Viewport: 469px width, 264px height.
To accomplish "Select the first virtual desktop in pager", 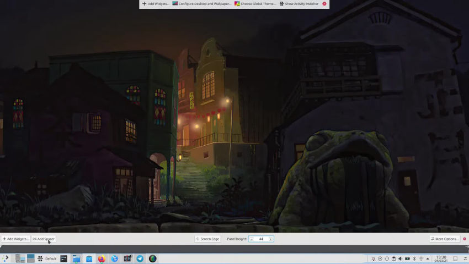I will 20,258.
